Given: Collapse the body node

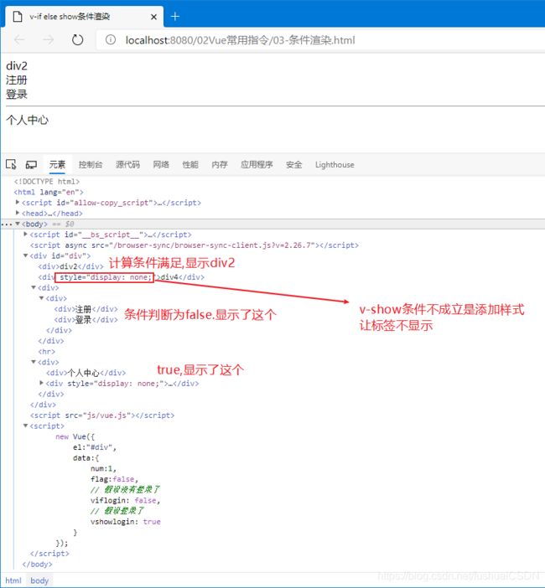Looking at the screenshot, I should [18, 224].
